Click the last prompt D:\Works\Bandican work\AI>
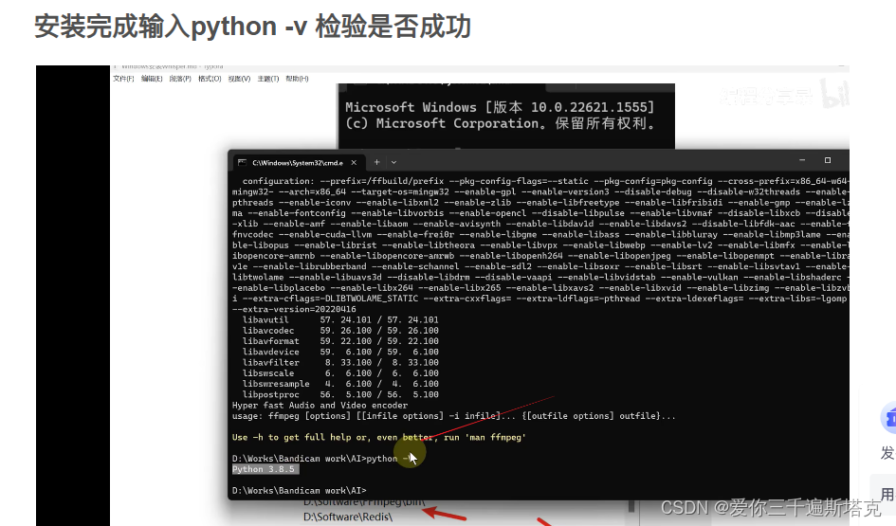Viewport: 896px width, 526px height. pyautogui.click(x=299, y=491)
